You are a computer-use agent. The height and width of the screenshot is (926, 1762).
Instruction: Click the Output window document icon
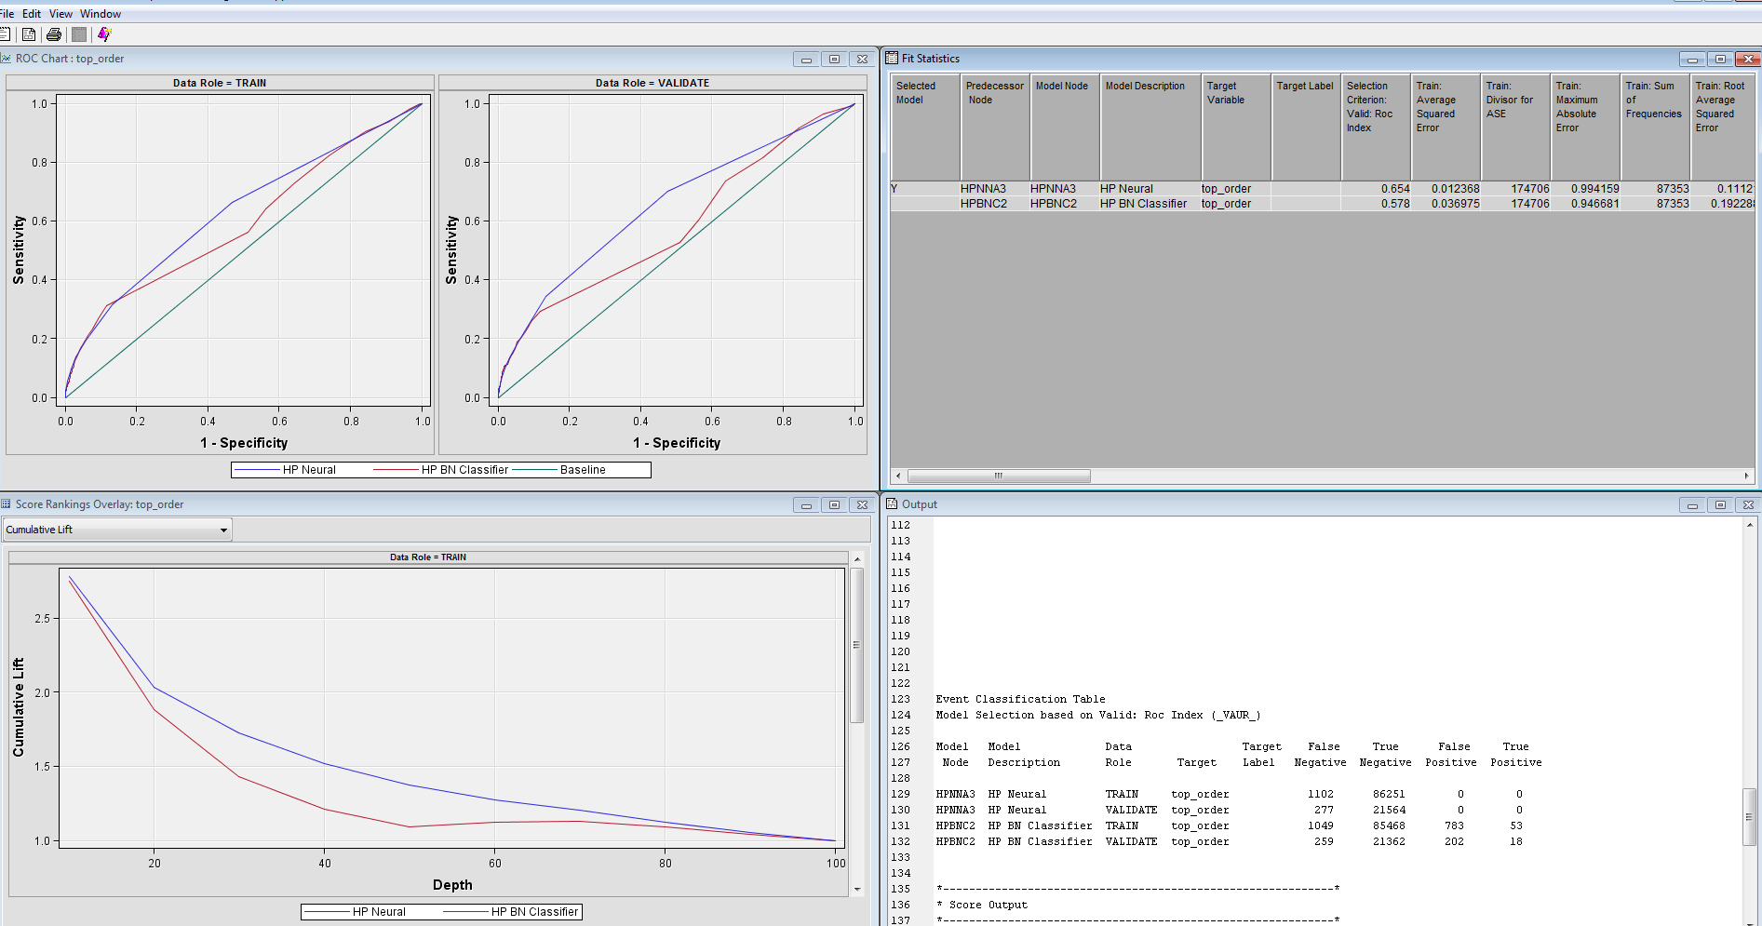coord(892,503)
